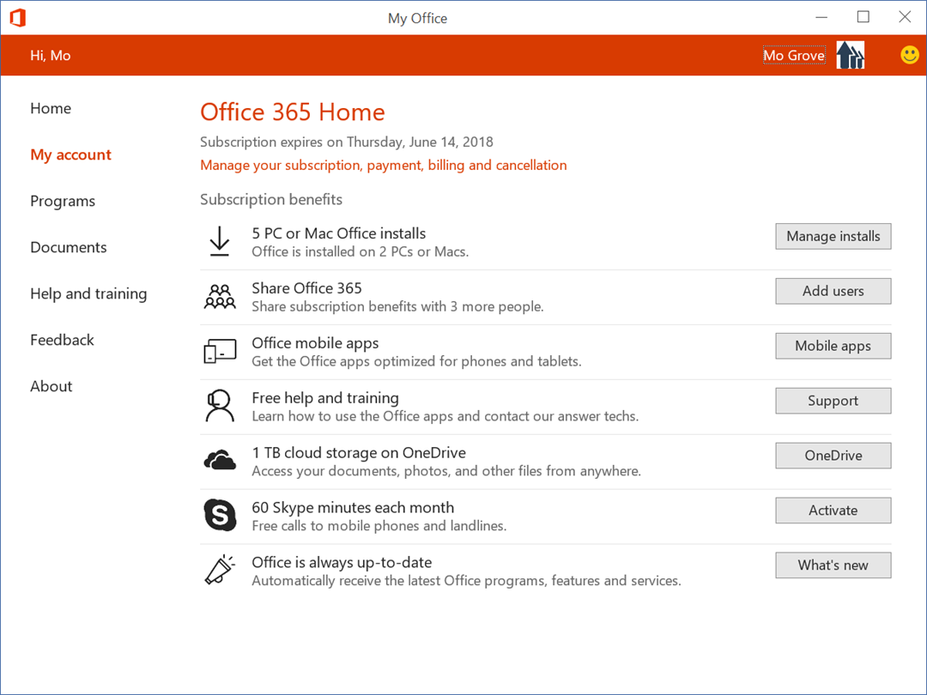This screenshot has height=695, width=927.
Task: Click the Mo Grove account name
Action: click(793, 55)
